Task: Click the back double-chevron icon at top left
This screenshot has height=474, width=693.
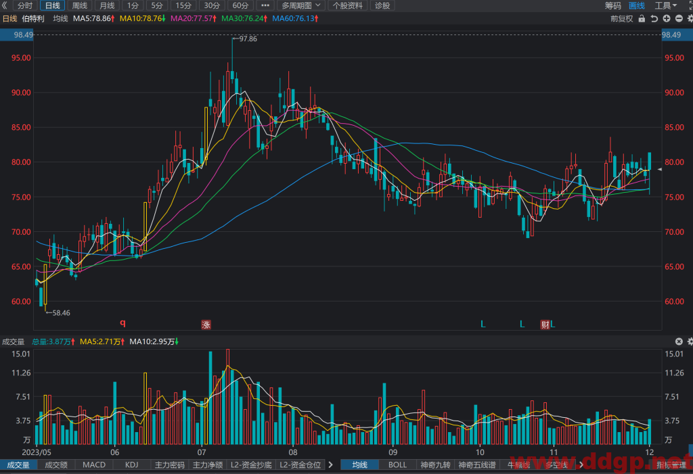Action: 5,5
